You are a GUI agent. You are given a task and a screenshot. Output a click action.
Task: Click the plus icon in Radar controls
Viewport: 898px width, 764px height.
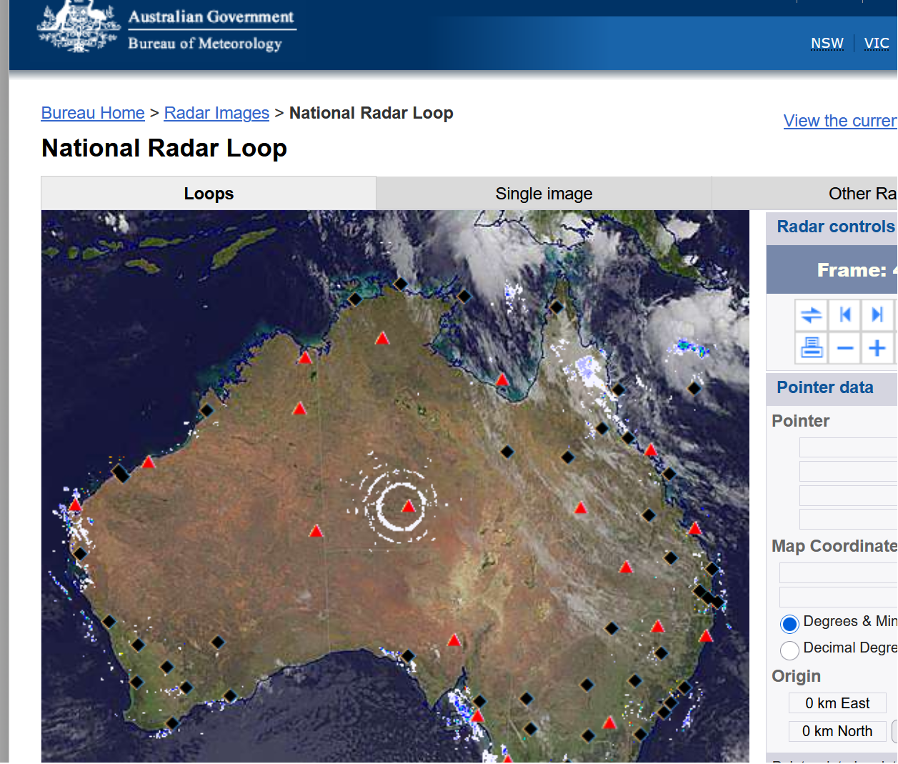pos(878,348)
